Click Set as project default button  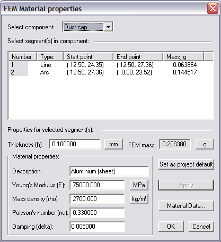coord(186,164)
